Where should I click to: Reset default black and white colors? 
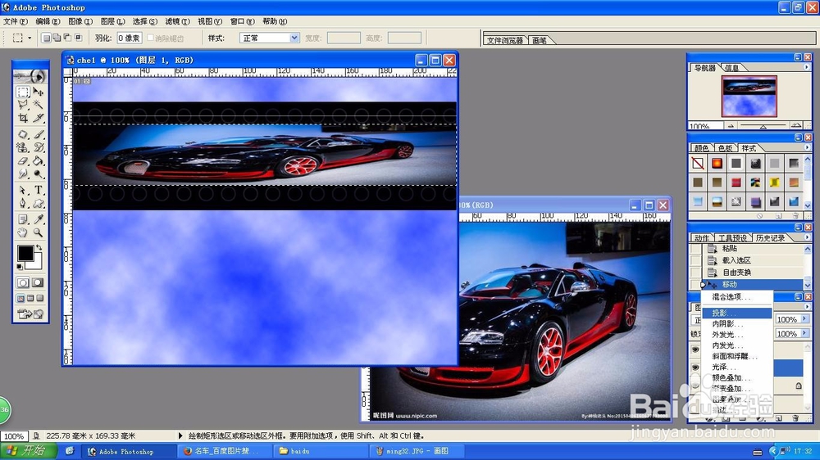pyautogui.click(x=20, y=267)
